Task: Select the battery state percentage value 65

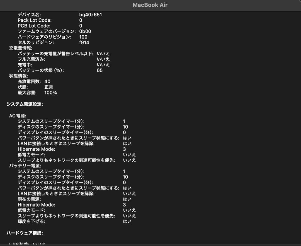Action: pos(99,70)
